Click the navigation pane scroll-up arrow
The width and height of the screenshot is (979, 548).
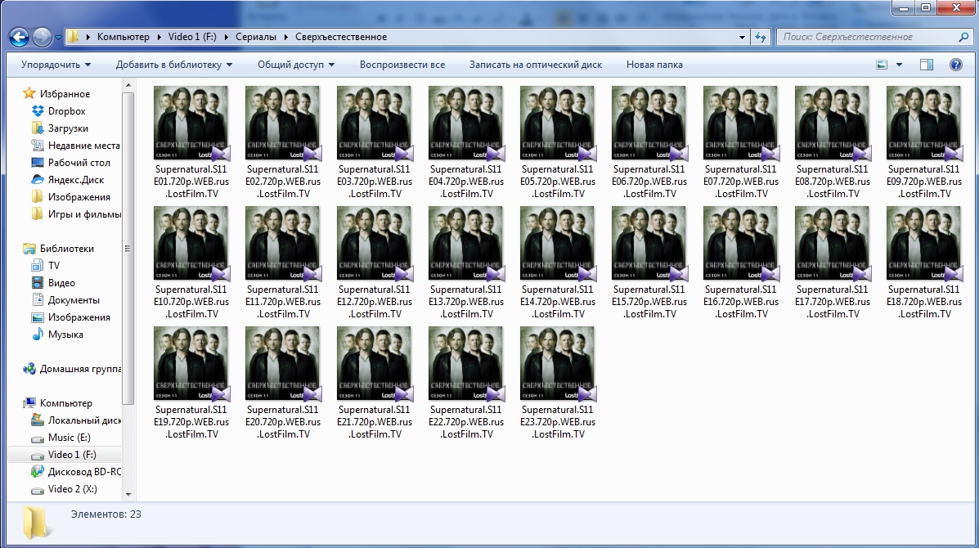click(x=128, y=85)
